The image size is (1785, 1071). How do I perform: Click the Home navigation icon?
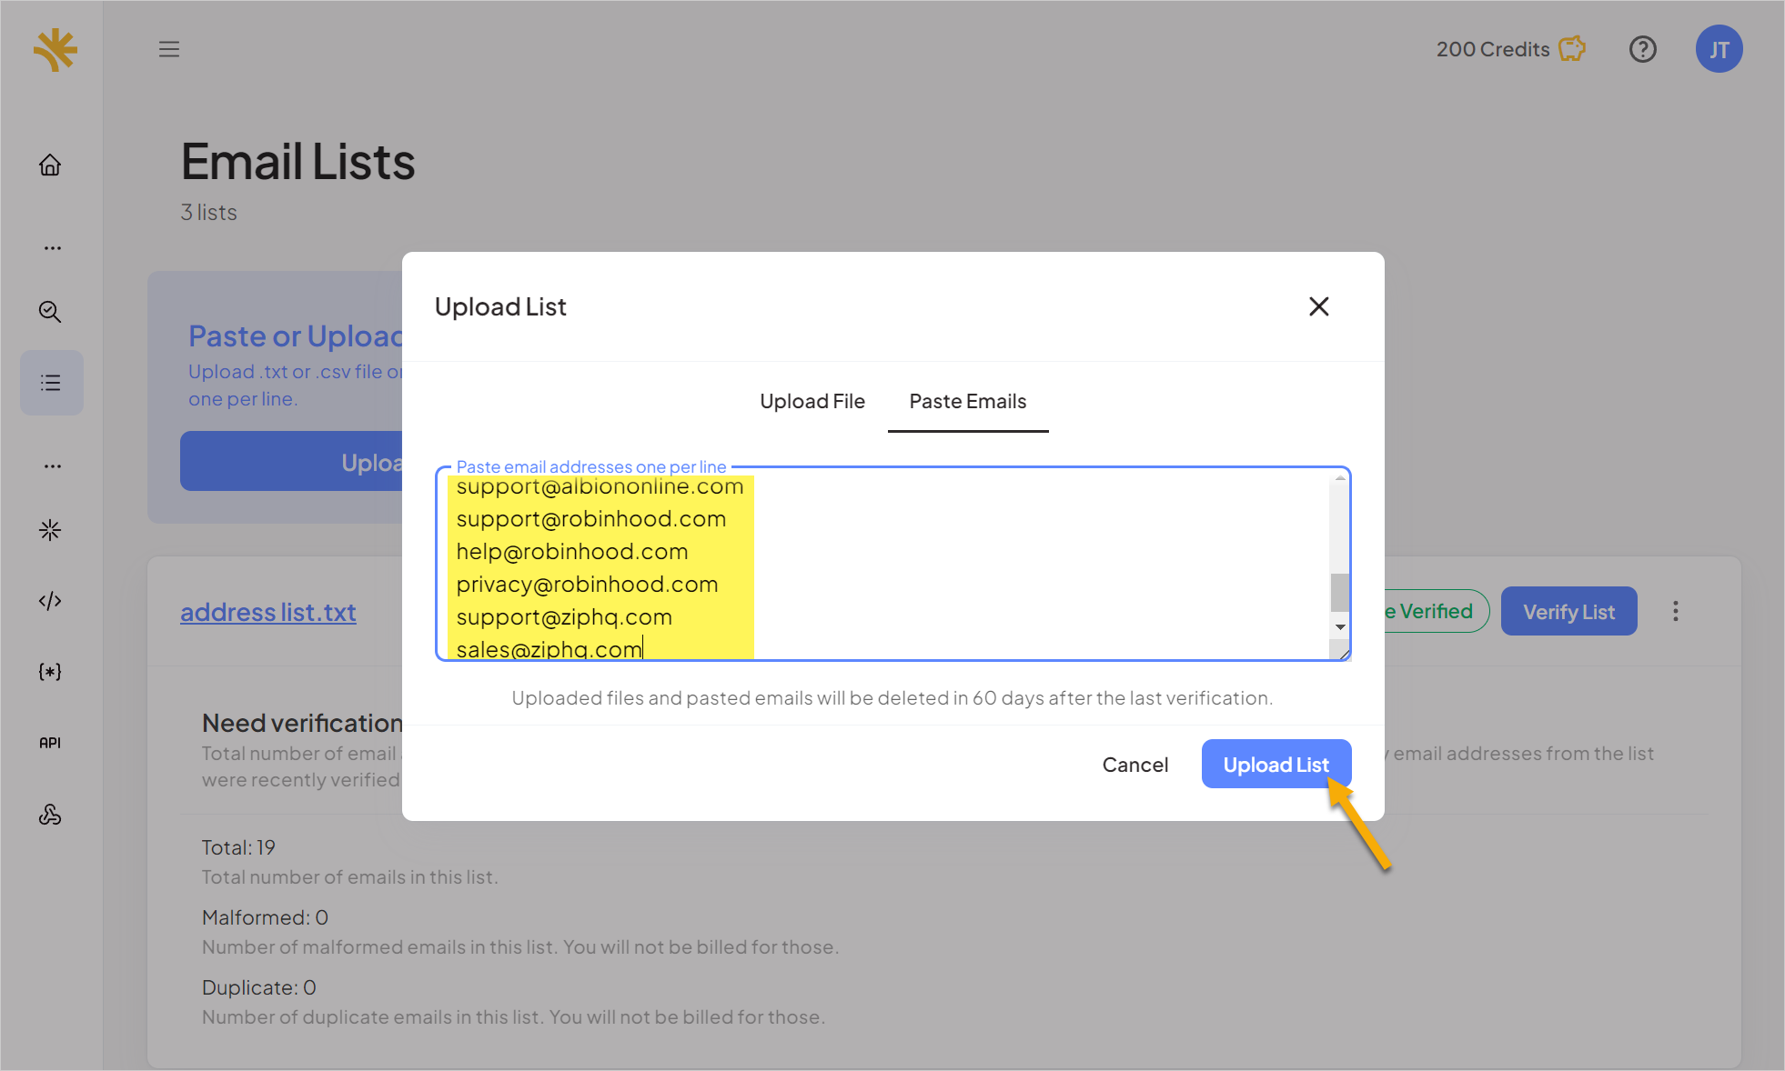(51, 165)
